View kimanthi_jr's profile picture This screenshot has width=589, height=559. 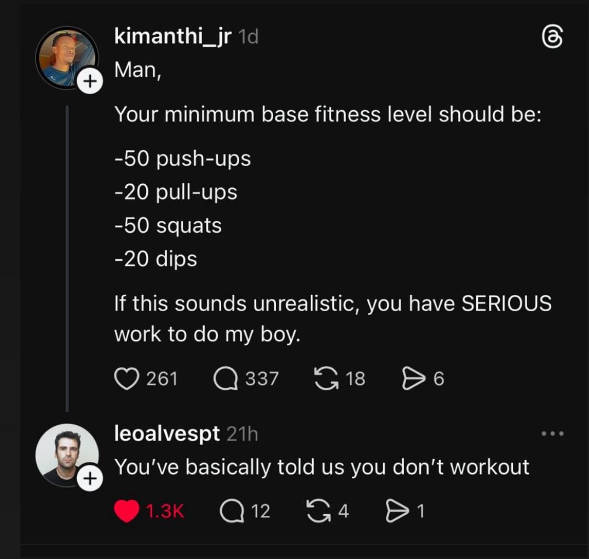click(65, 56)
